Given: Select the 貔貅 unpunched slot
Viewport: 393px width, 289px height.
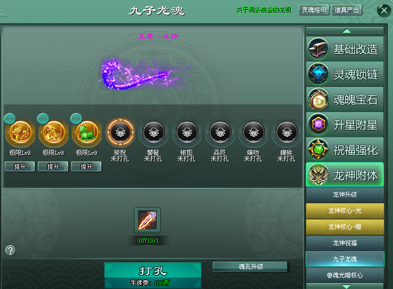Looking at the screenshot, I should pyautogui.click(x=287, y=132).
